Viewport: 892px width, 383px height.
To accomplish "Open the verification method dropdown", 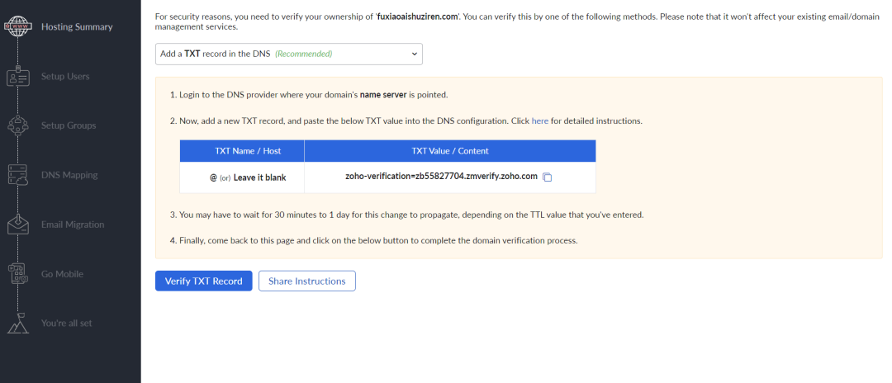I will coord(288,54).
